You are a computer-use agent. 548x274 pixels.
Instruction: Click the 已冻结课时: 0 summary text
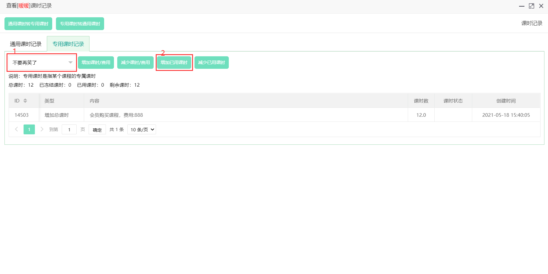55,85
